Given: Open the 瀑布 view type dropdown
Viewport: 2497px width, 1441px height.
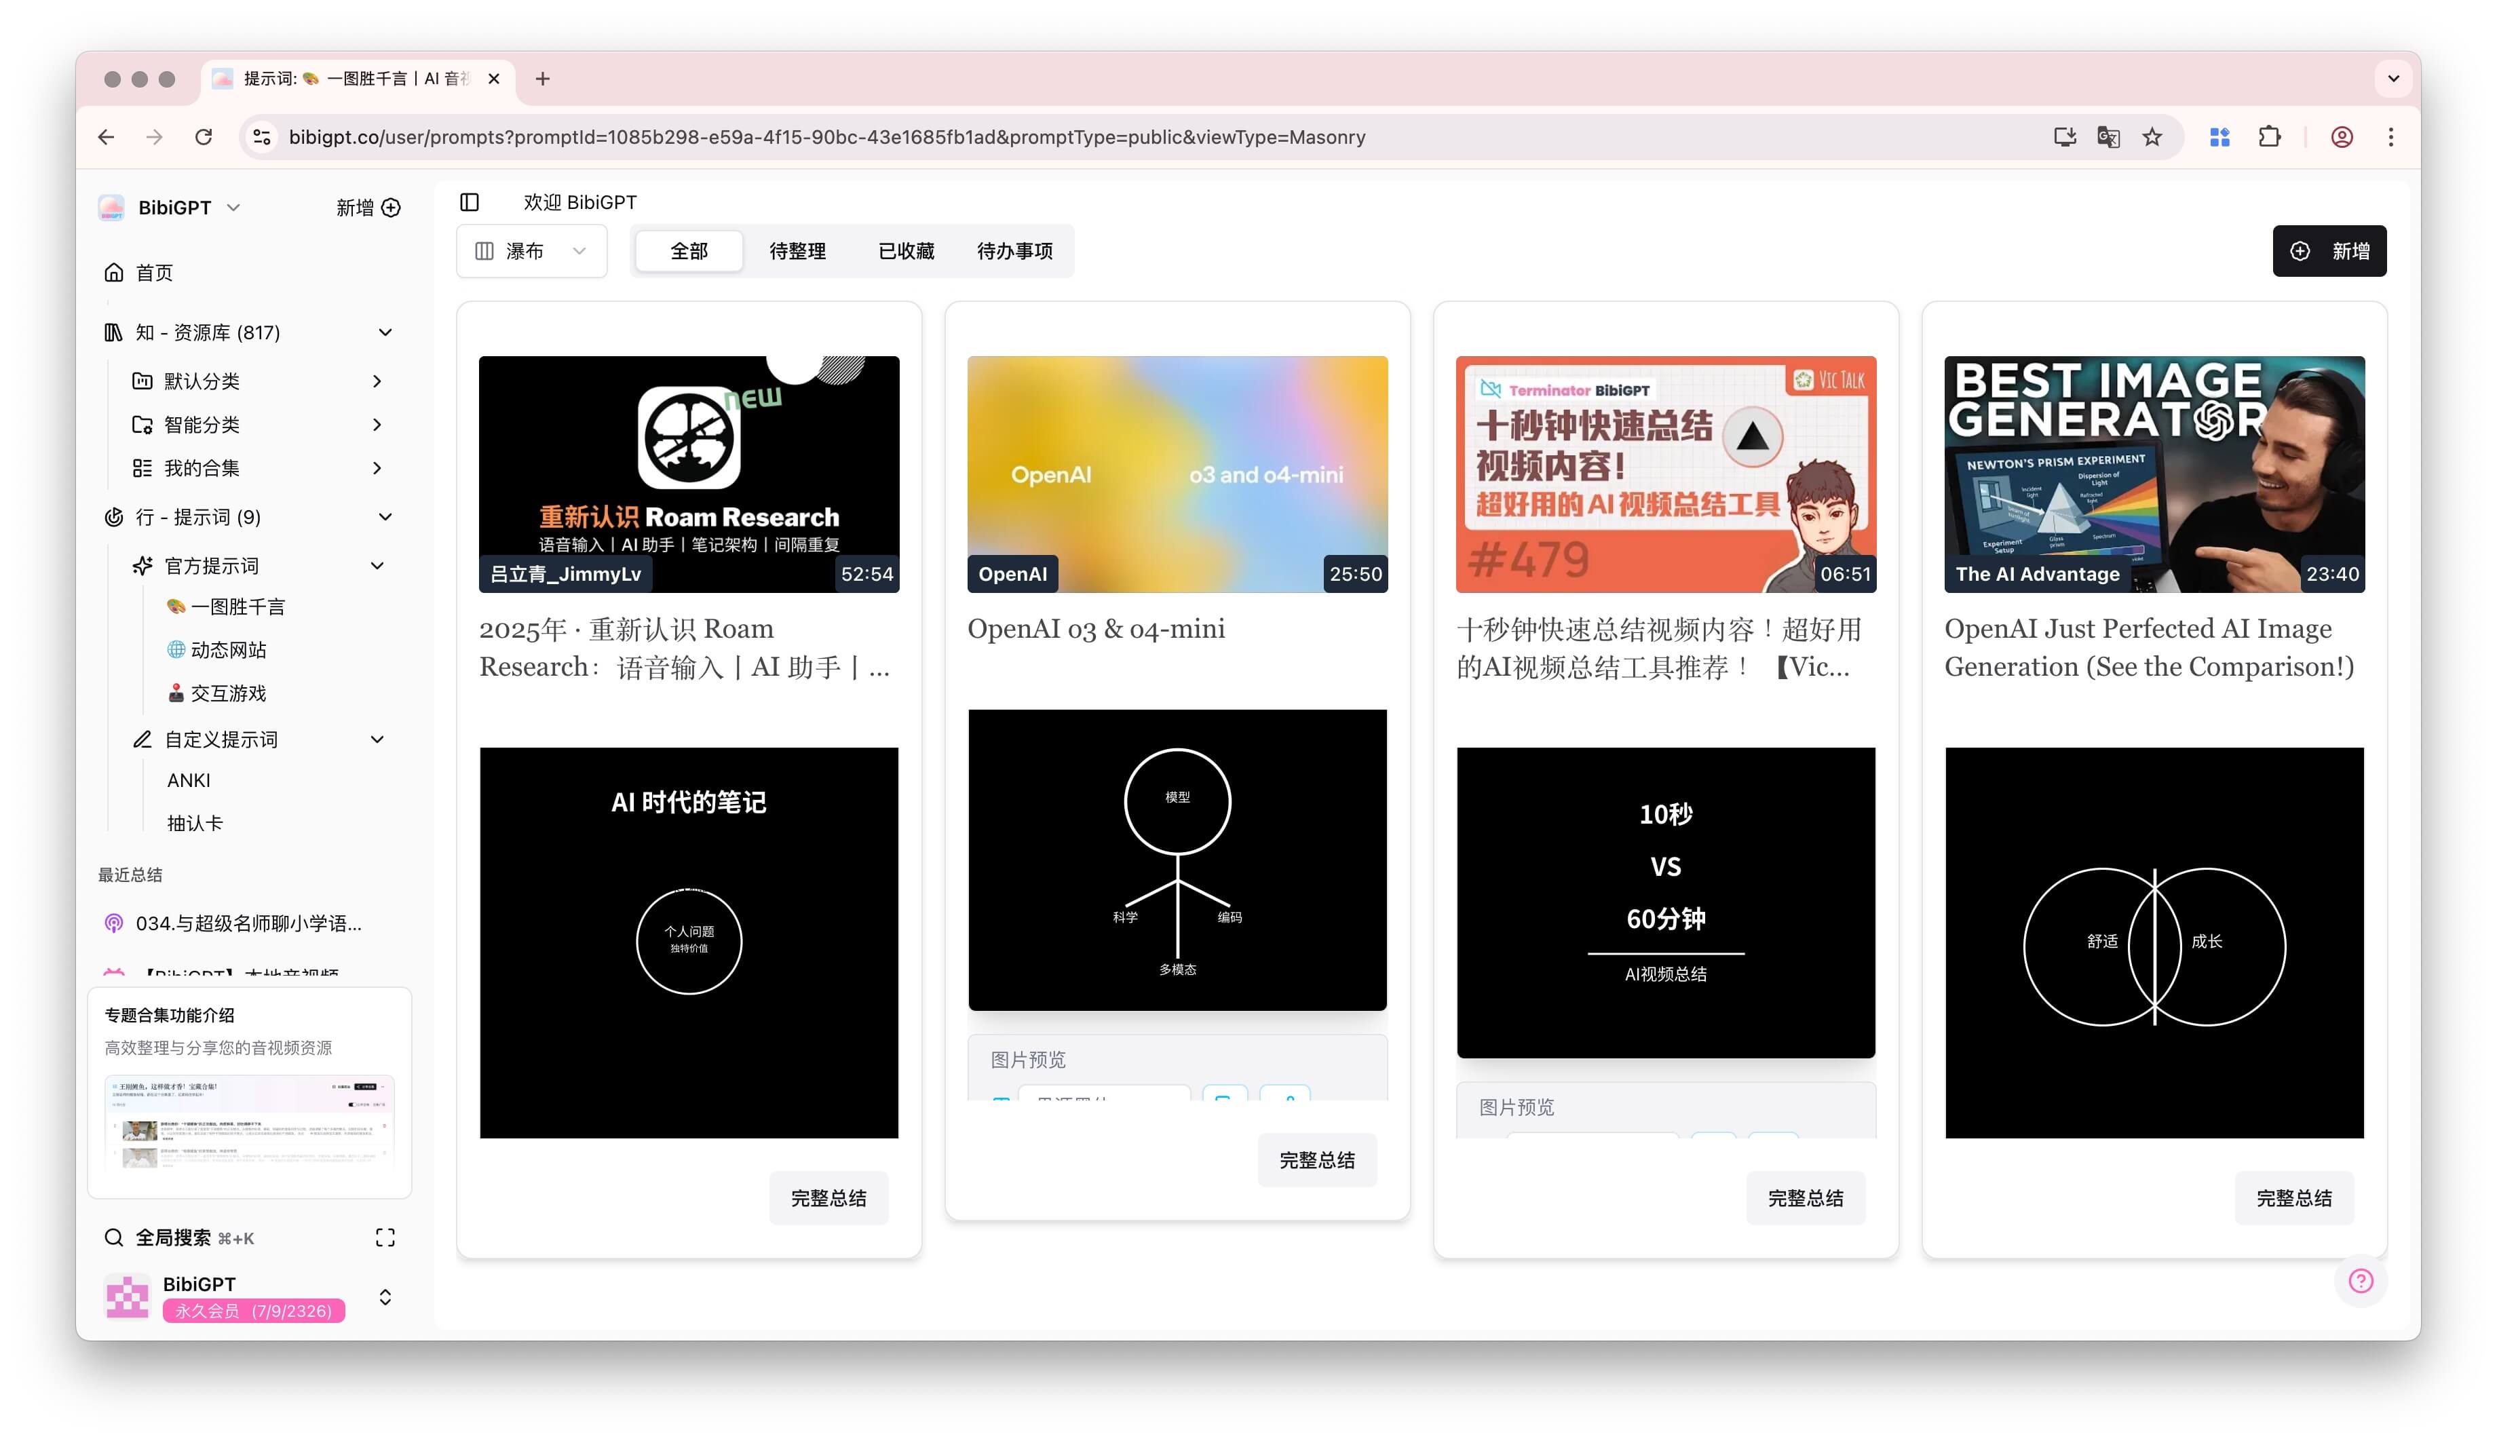Looking at the screenshot, I should click(x=531, y=252).
